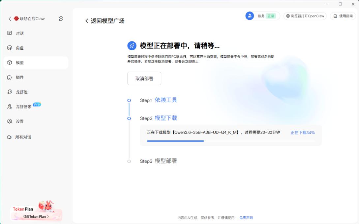Click the 龙虾池 icon
The width and height of the screenshot is (359, 224).
point(10,92)
